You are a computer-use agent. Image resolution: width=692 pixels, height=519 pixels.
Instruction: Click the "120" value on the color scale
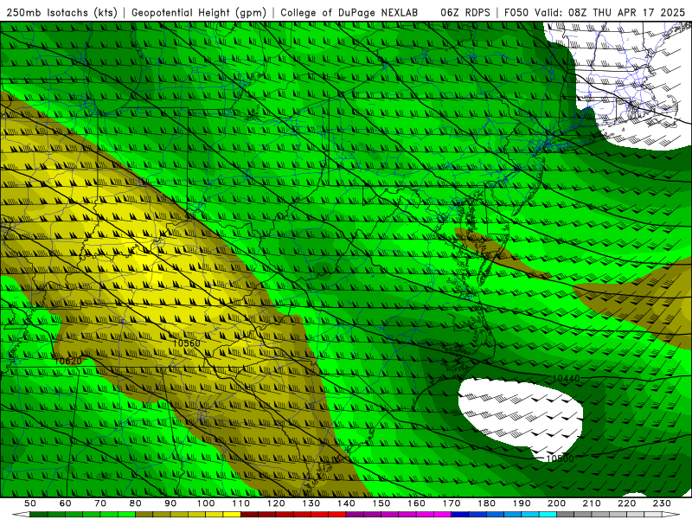coord(276,503)
